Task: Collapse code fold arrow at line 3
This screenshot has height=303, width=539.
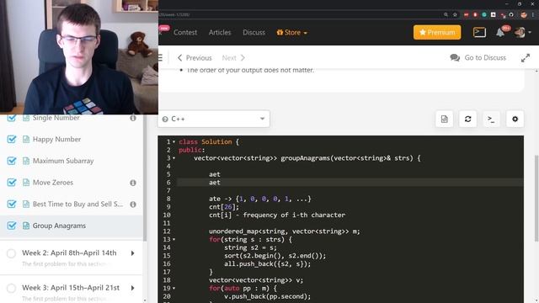Action: pyautogui.click(x=174, y=158)
